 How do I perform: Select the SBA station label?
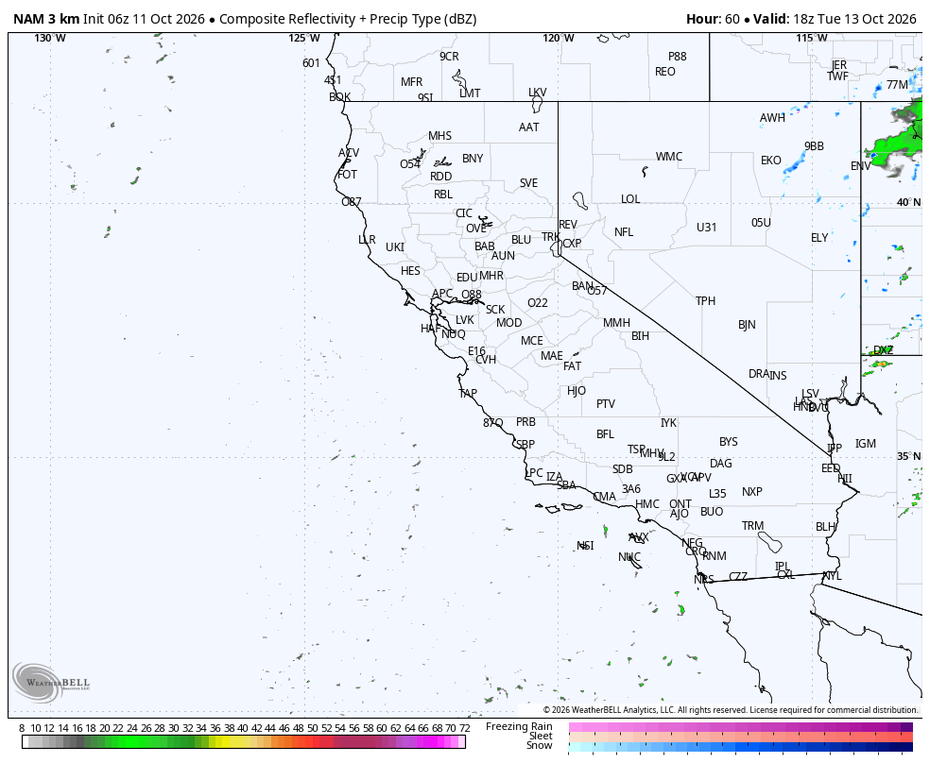coord(566,485)
